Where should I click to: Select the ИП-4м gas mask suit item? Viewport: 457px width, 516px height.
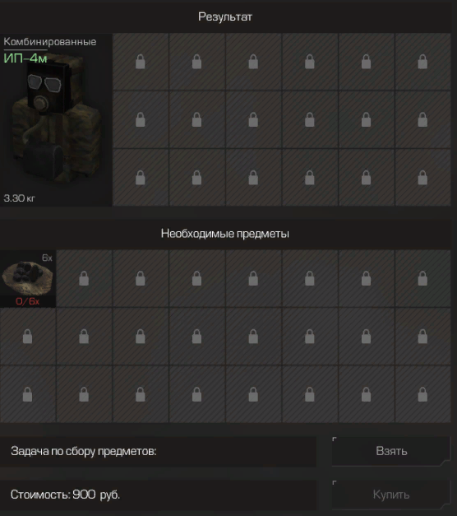pos(56,120)
